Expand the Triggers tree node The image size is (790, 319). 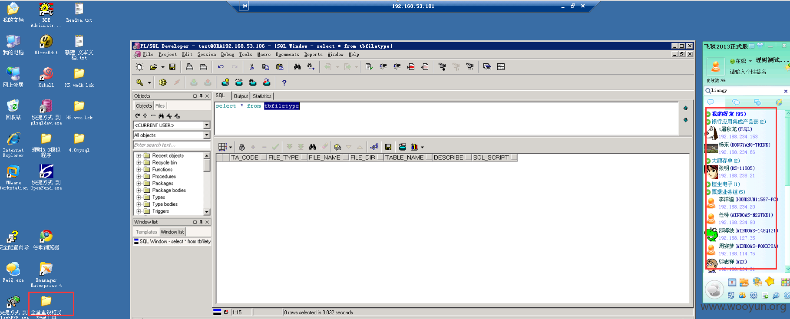139,211
